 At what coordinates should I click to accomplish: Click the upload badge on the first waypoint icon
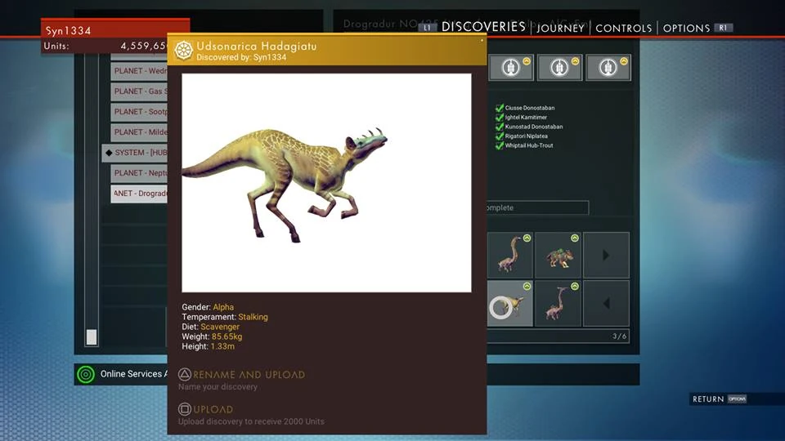pyautogui.click(x=526, y=61)
